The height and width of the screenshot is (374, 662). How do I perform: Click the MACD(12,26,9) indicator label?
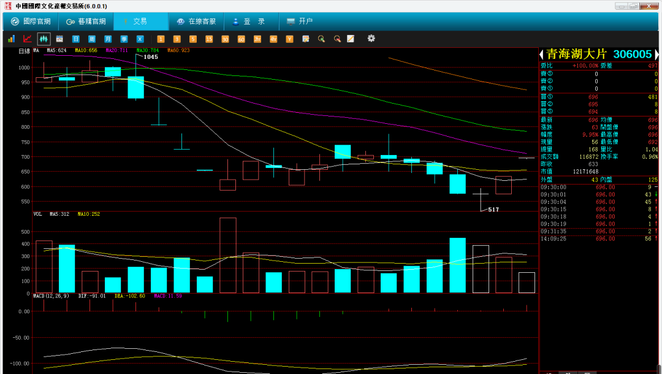pos(51,296)
